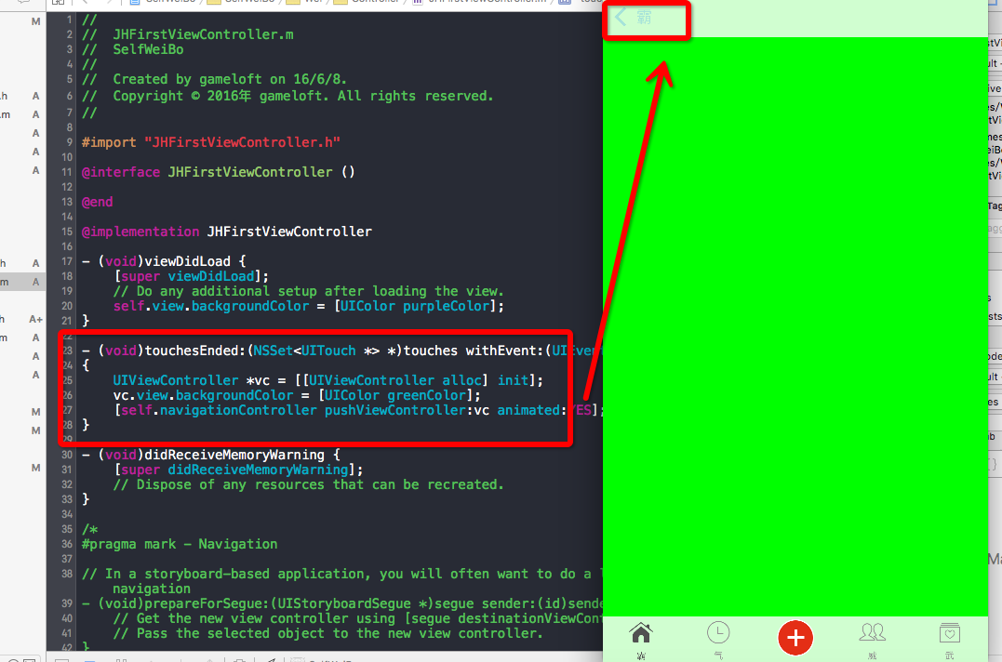The height and width of the screenshot is (662, 1002).
Task: Click gutter line number 20 to add breakpoint
Action: [66, 306]
